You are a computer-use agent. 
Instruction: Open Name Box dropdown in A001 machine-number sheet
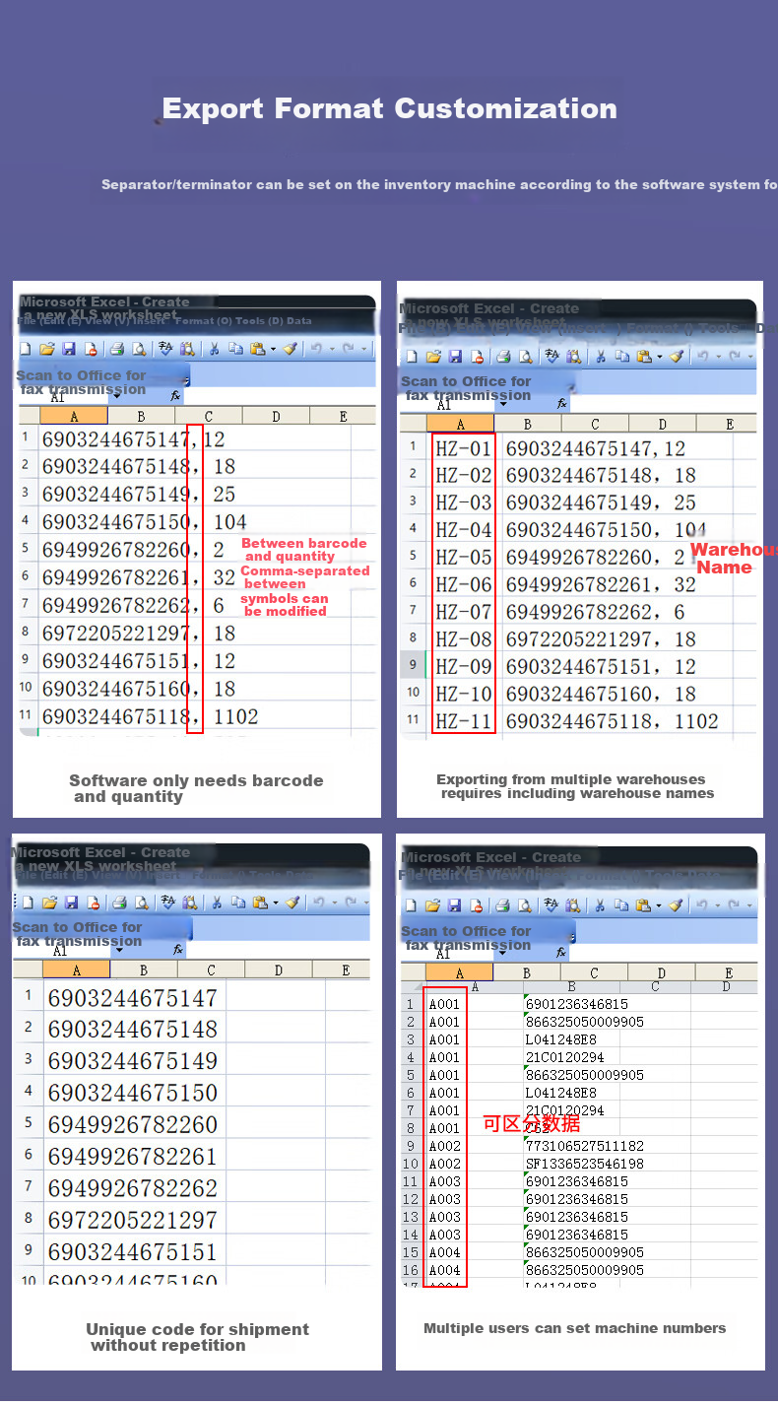click(502, 953)
